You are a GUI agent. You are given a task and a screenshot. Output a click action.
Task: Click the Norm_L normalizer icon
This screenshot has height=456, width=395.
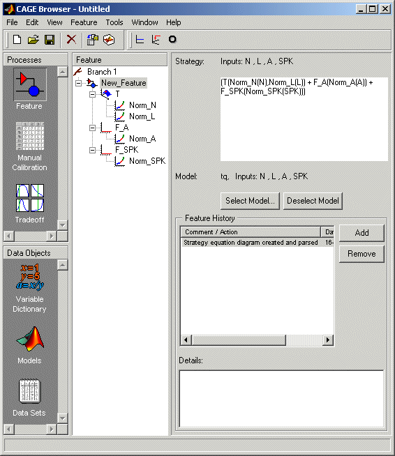[x=120, y=116]
